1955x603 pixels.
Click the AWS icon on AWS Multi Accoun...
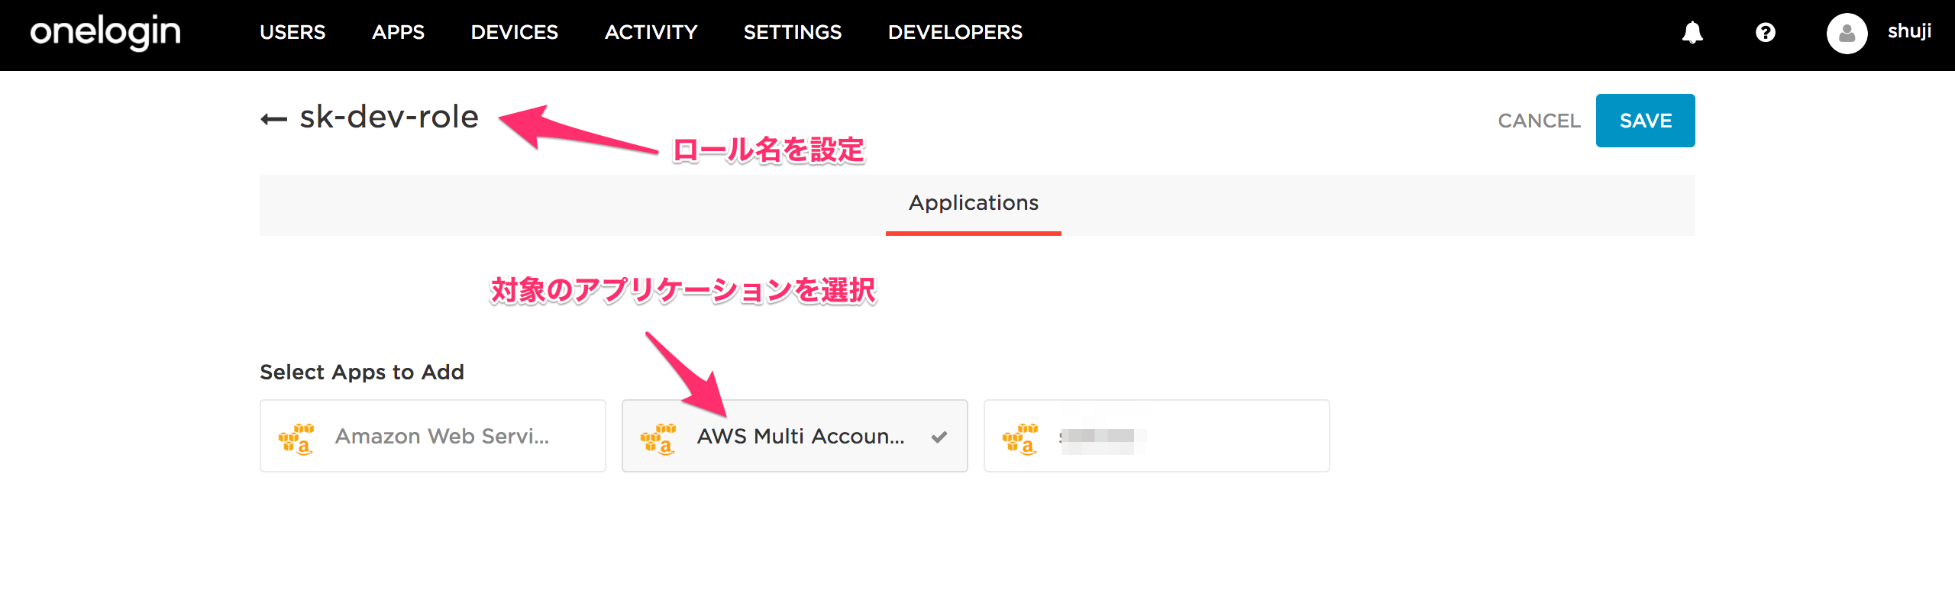[x=658, y=438]
